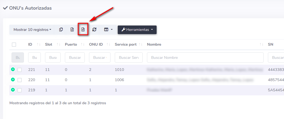Focus the Puerto column search field
Screen dimensions: 284x119
(75, 57)
